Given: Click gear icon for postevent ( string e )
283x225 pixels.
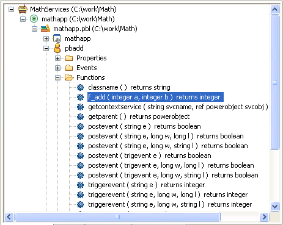Looking at the screenshot, I should pos(81,126).
